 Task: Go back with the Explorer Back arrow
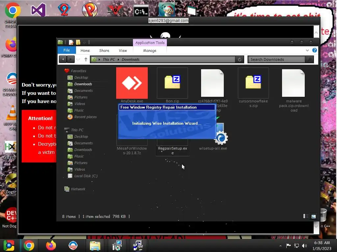pos(63,59)
